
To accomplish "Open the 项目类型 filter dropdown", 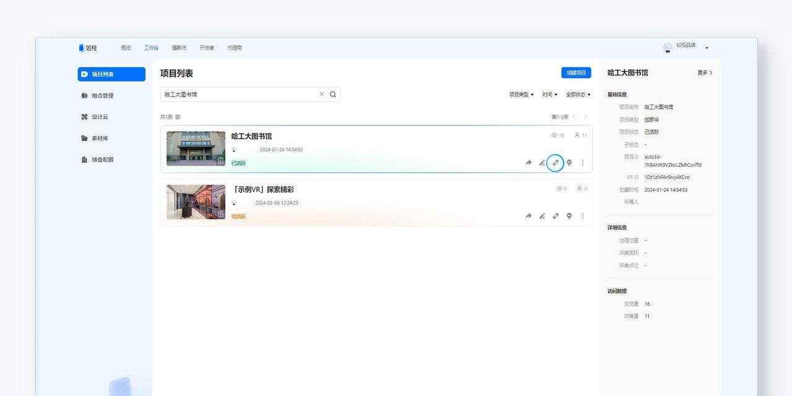I will click(x=520, y=95).
